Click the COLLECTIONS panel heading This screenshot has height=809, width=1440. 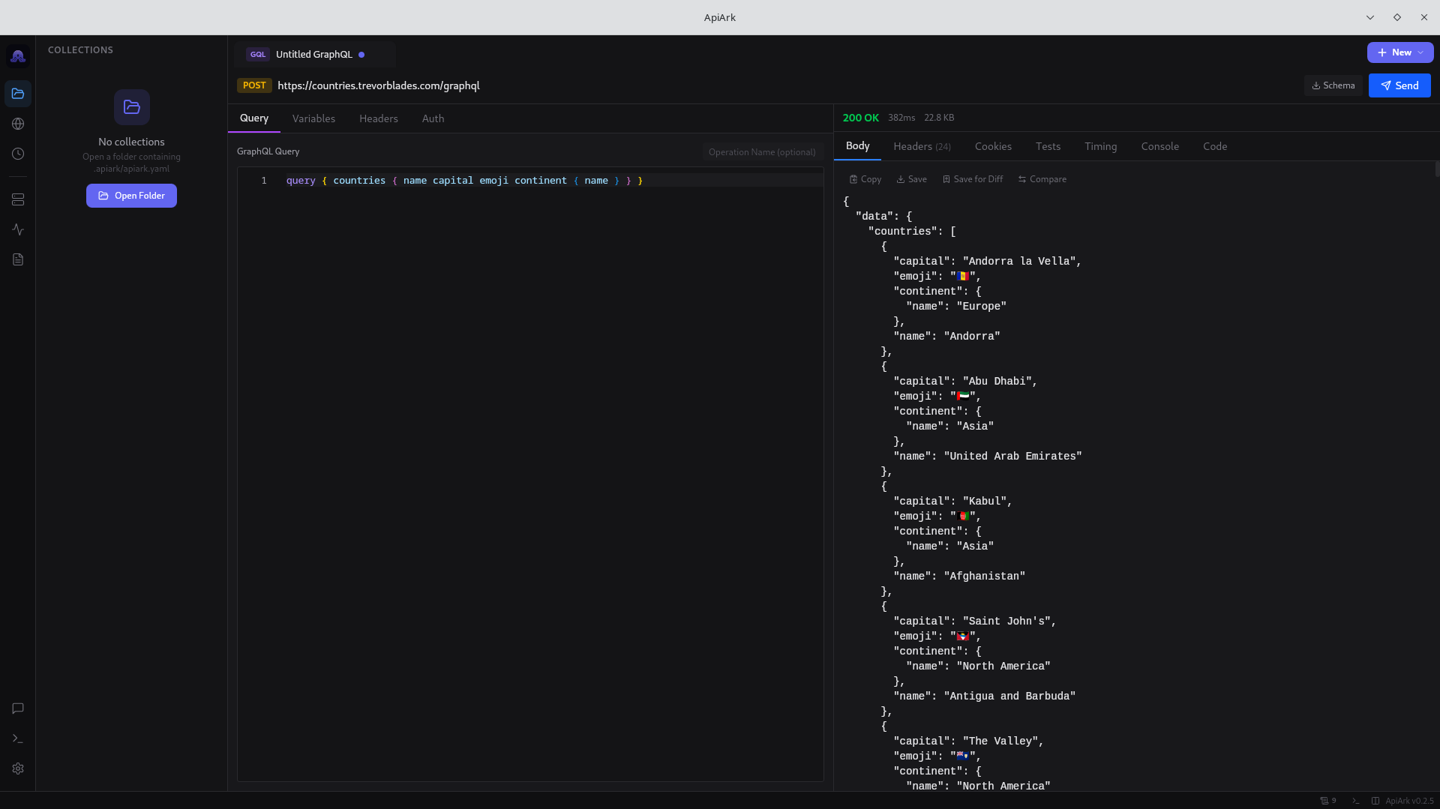[80, 50]
